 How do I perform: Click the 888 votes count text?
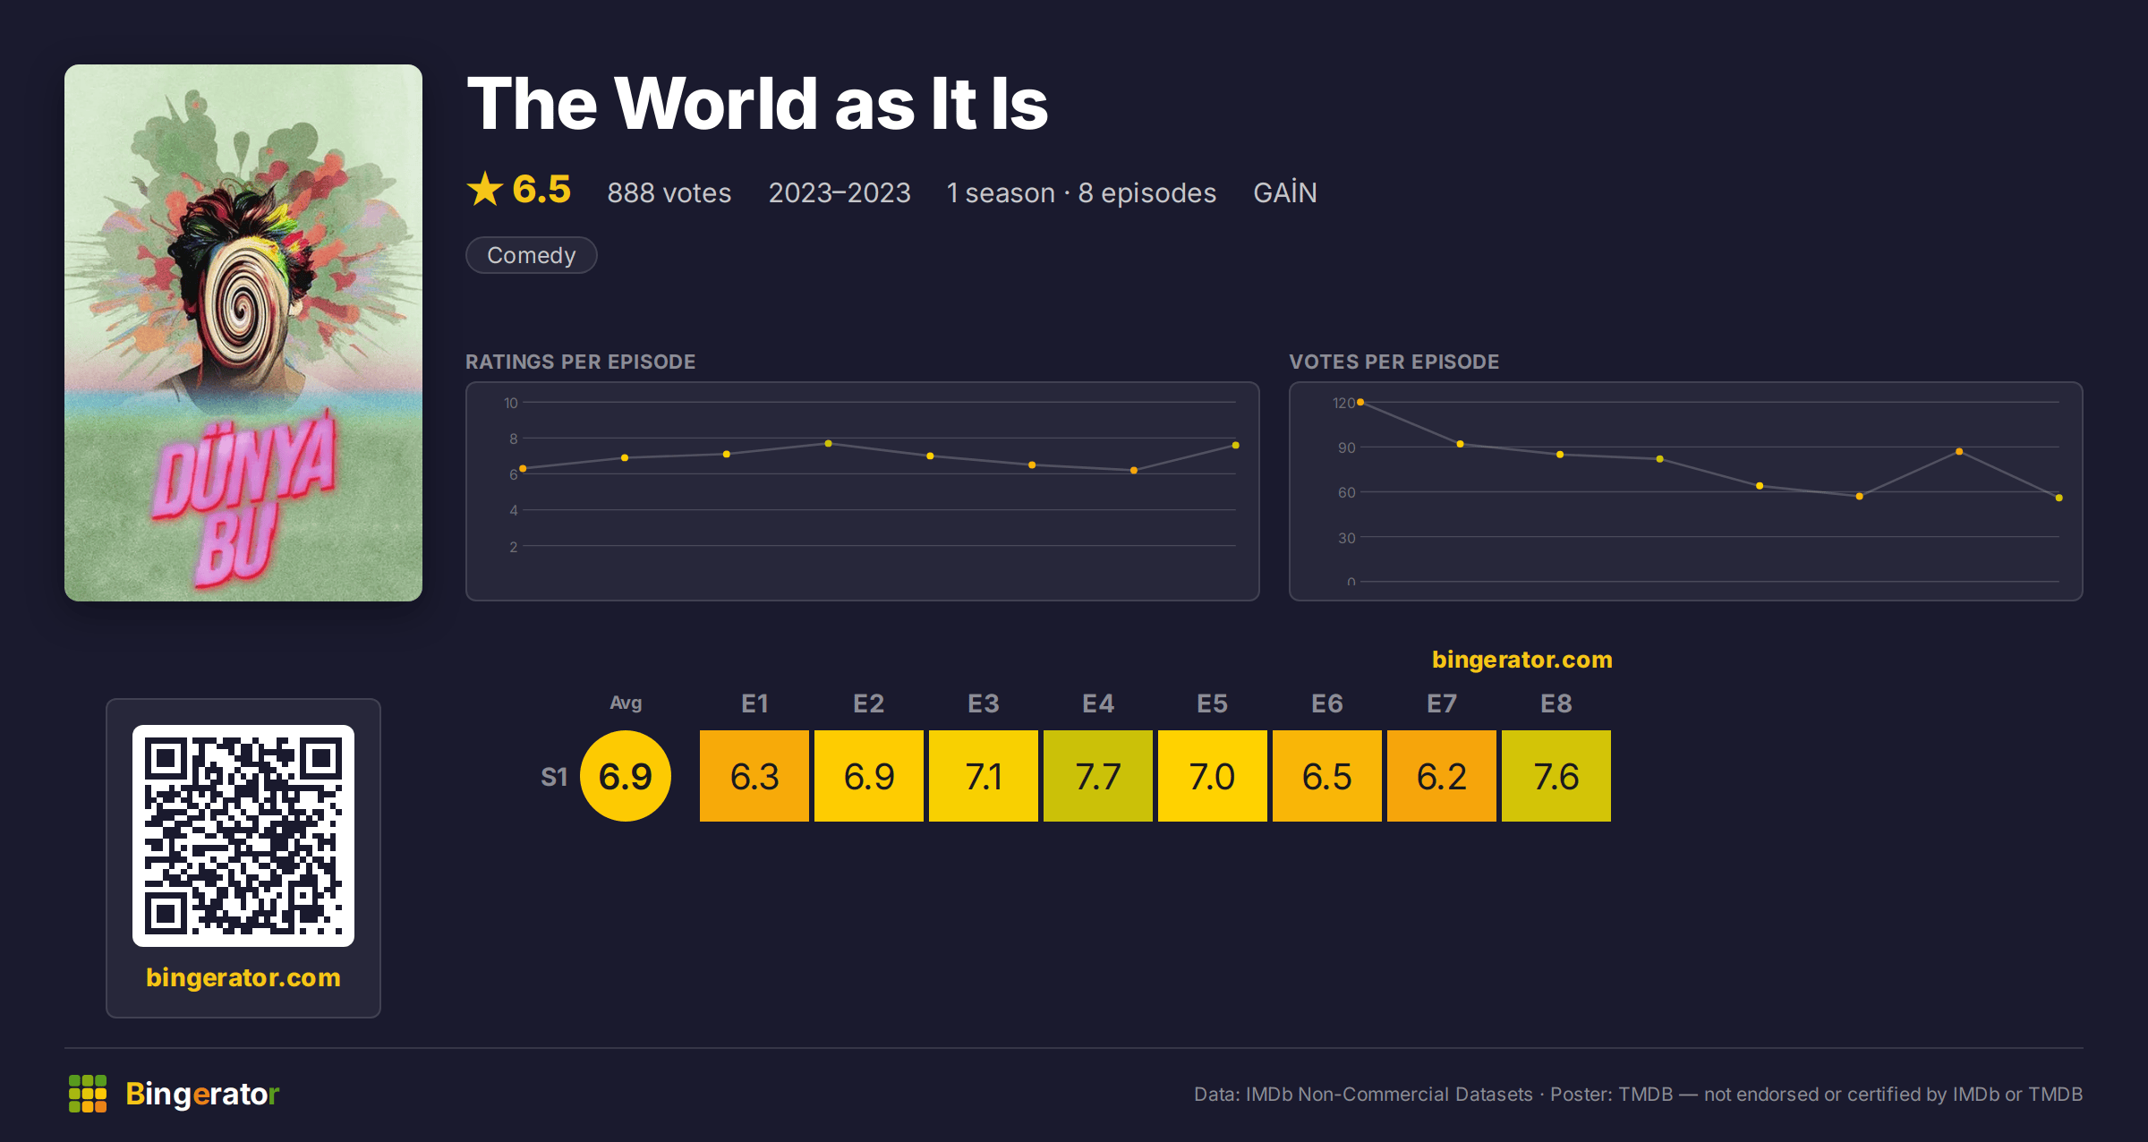coord(669,192)
